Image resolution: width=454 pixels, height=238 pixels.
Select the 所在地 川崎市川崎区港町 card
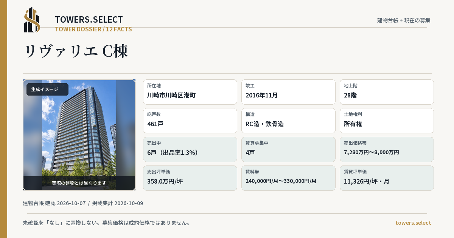point(190,92)
